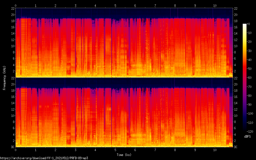
Task: Click the dBFS color gradient scale bar
Action: point(245,78)
